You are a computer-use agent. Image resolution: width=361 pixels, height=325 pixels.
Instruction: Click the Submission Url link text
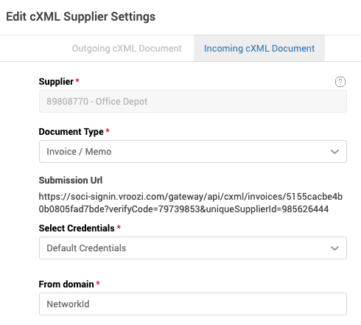(191, 203)
